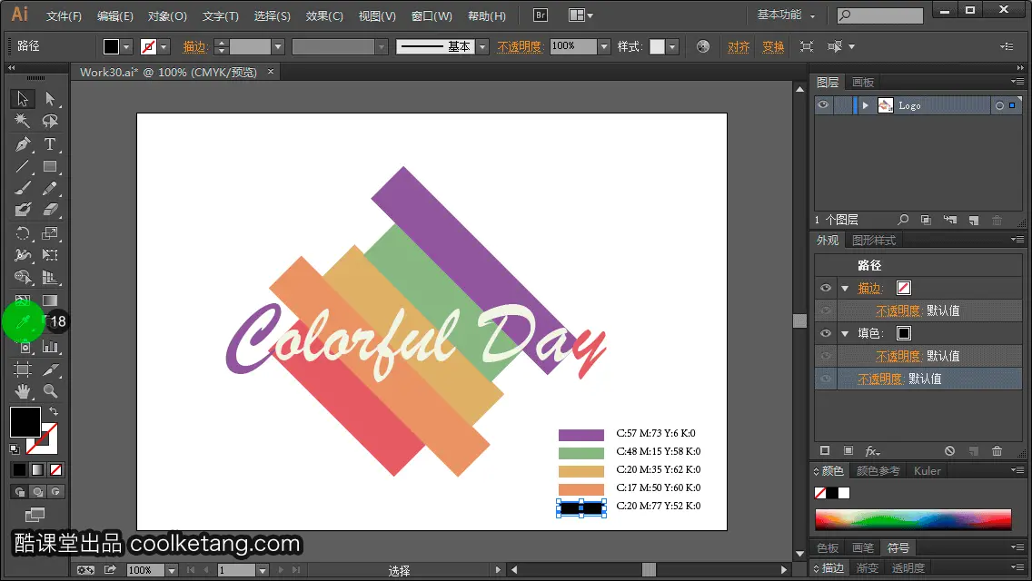Viewport: 1032px width, 581px height.
Task: Toggle visibility of the Logo layer
Action: pyautogui.click(x=823, y=105)
